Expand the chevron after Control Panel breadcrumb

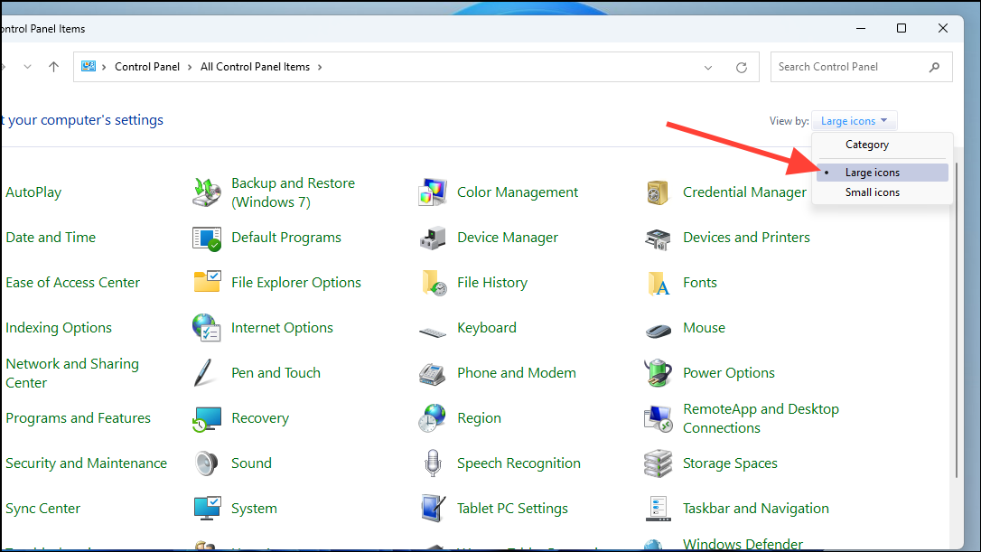tap(190, 67)
